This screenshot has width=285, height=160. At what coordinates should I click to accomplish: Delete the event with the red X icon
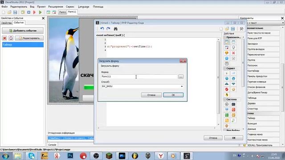(5, 38)
